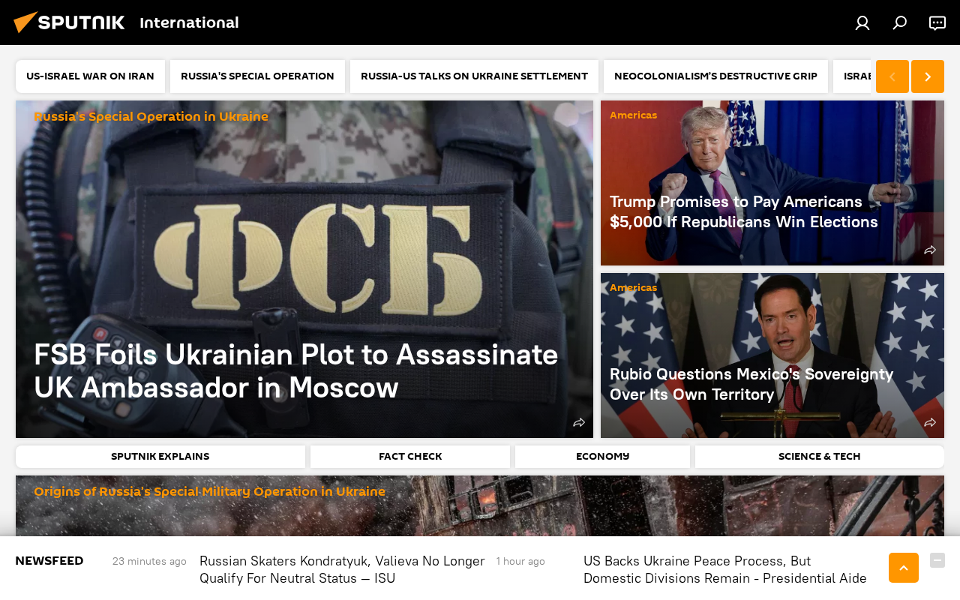
Task: Open Origins of Russia's Special Military Operation link
Action: (209, 492)
